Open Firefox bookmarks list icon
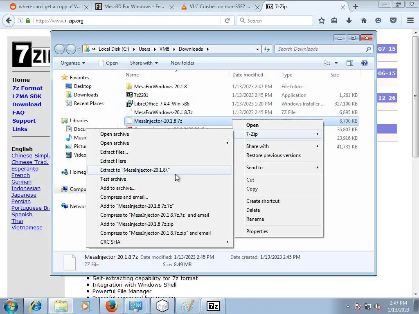 [334, 20]
